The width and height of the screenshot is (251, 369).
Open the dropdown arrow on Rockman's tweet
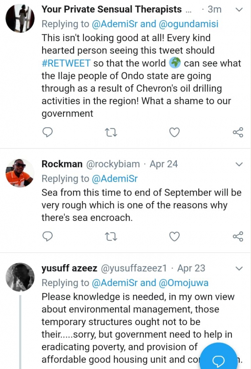[x=239, y=165]
